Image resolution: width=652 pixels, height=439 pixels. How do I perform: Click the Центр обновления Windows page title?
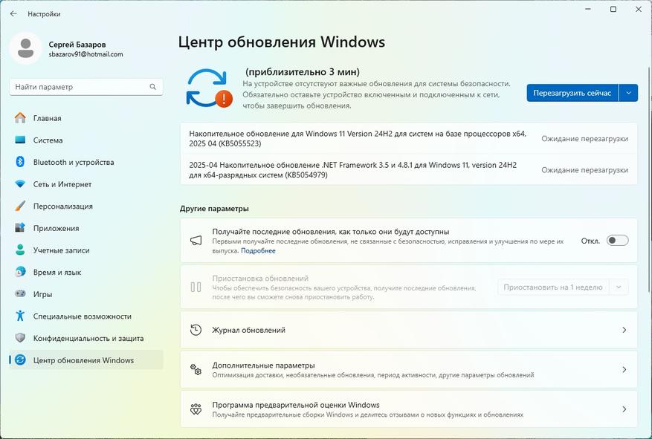(282, 42)
